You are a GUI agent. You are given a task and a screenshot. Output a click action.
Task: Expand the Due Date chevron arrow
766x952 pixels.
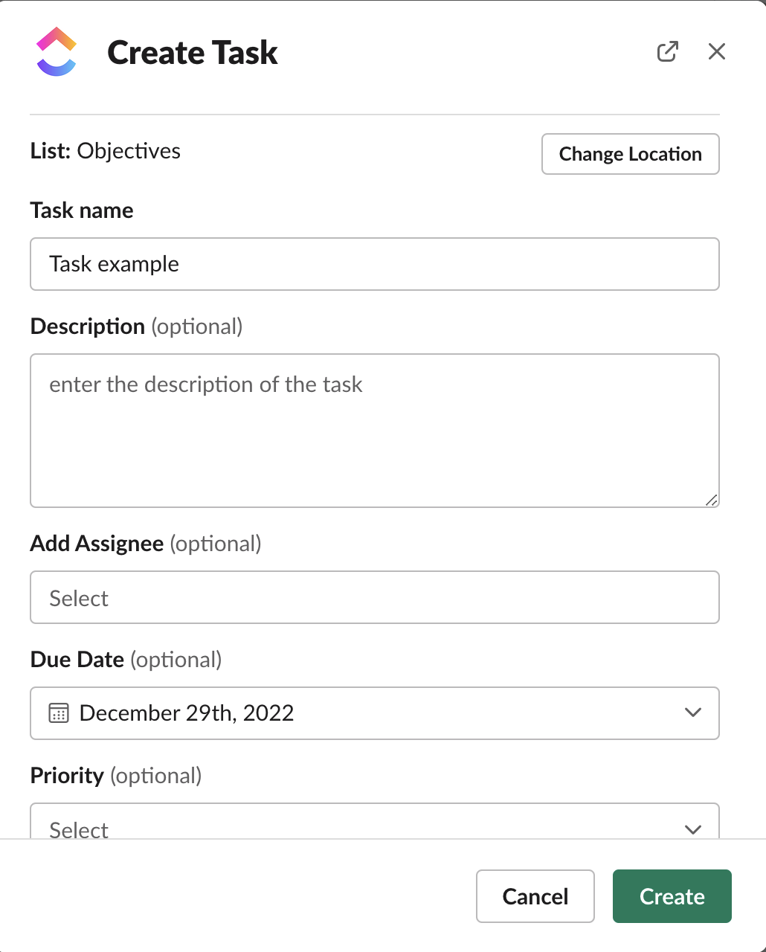coord(692,713)
